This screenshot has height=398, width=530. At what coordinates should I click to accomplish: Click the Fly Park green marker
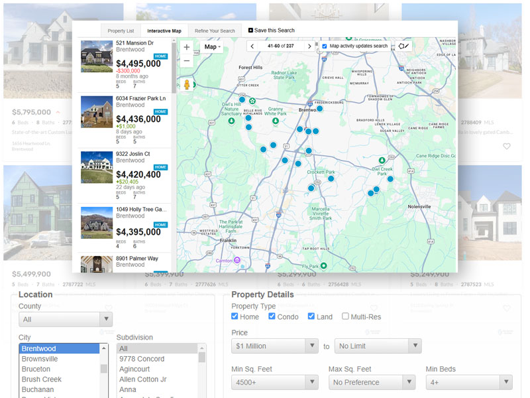click(323, 266)
